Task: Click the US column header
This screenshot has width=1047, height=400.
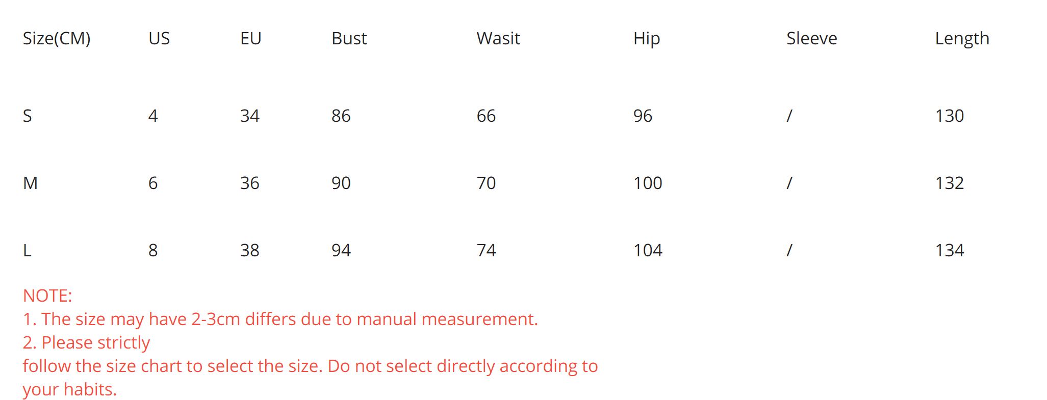Action: 159,39
